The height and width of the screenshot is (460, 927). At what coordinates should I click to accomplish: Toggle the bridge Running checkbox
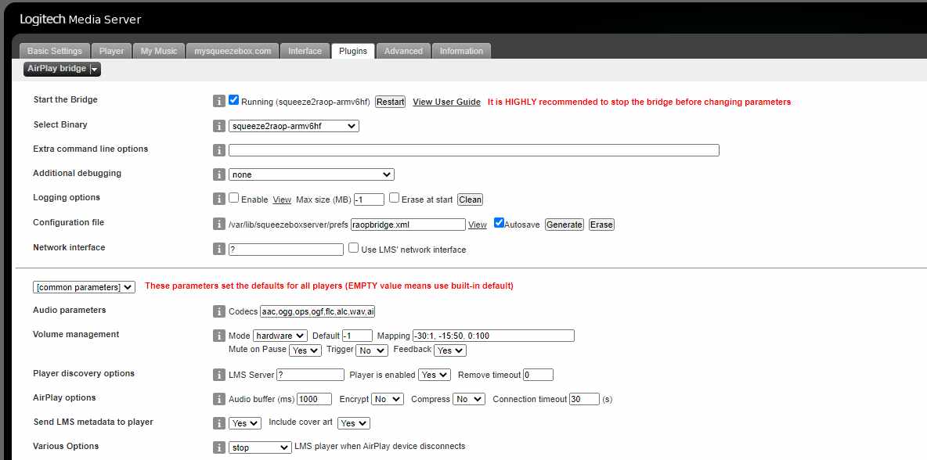[x=233, y=100]
